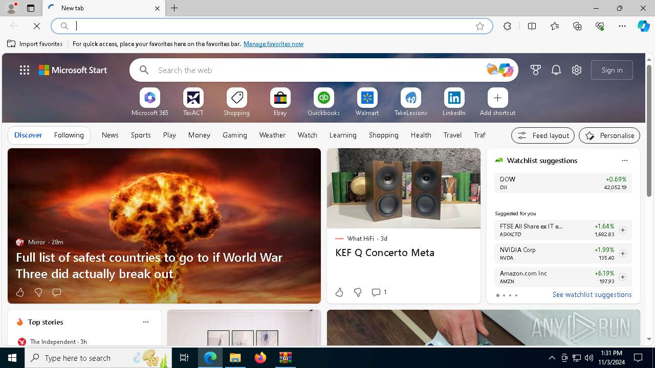Screen dimensions: 655x368
Task: Toggle split screen in Edge toolbar
Action: pos(532,26)
